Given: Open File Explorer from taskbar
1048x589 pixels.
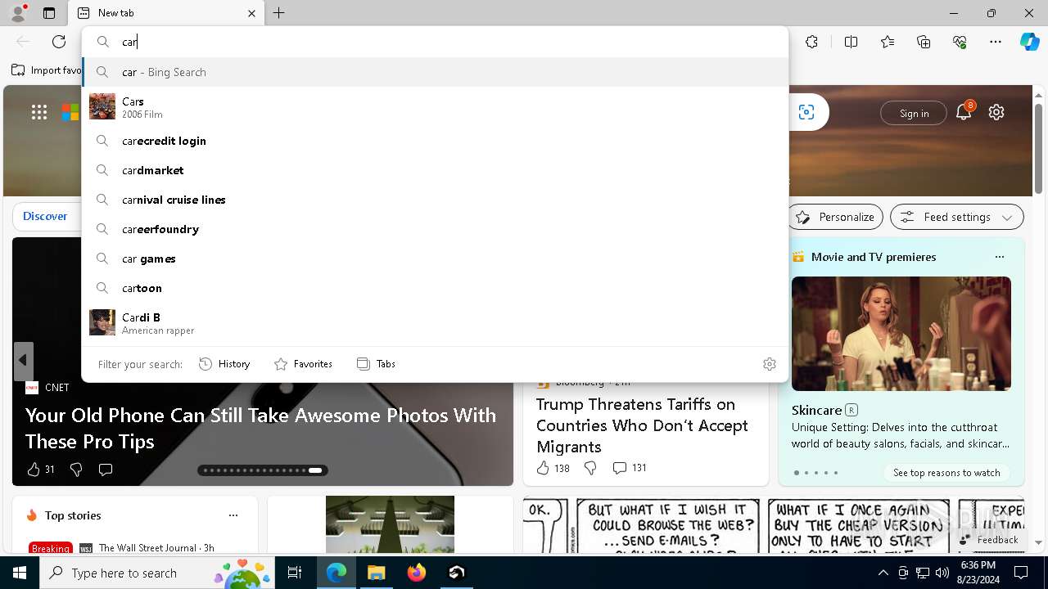Looking at the screenshot, I should coord(377,573).
